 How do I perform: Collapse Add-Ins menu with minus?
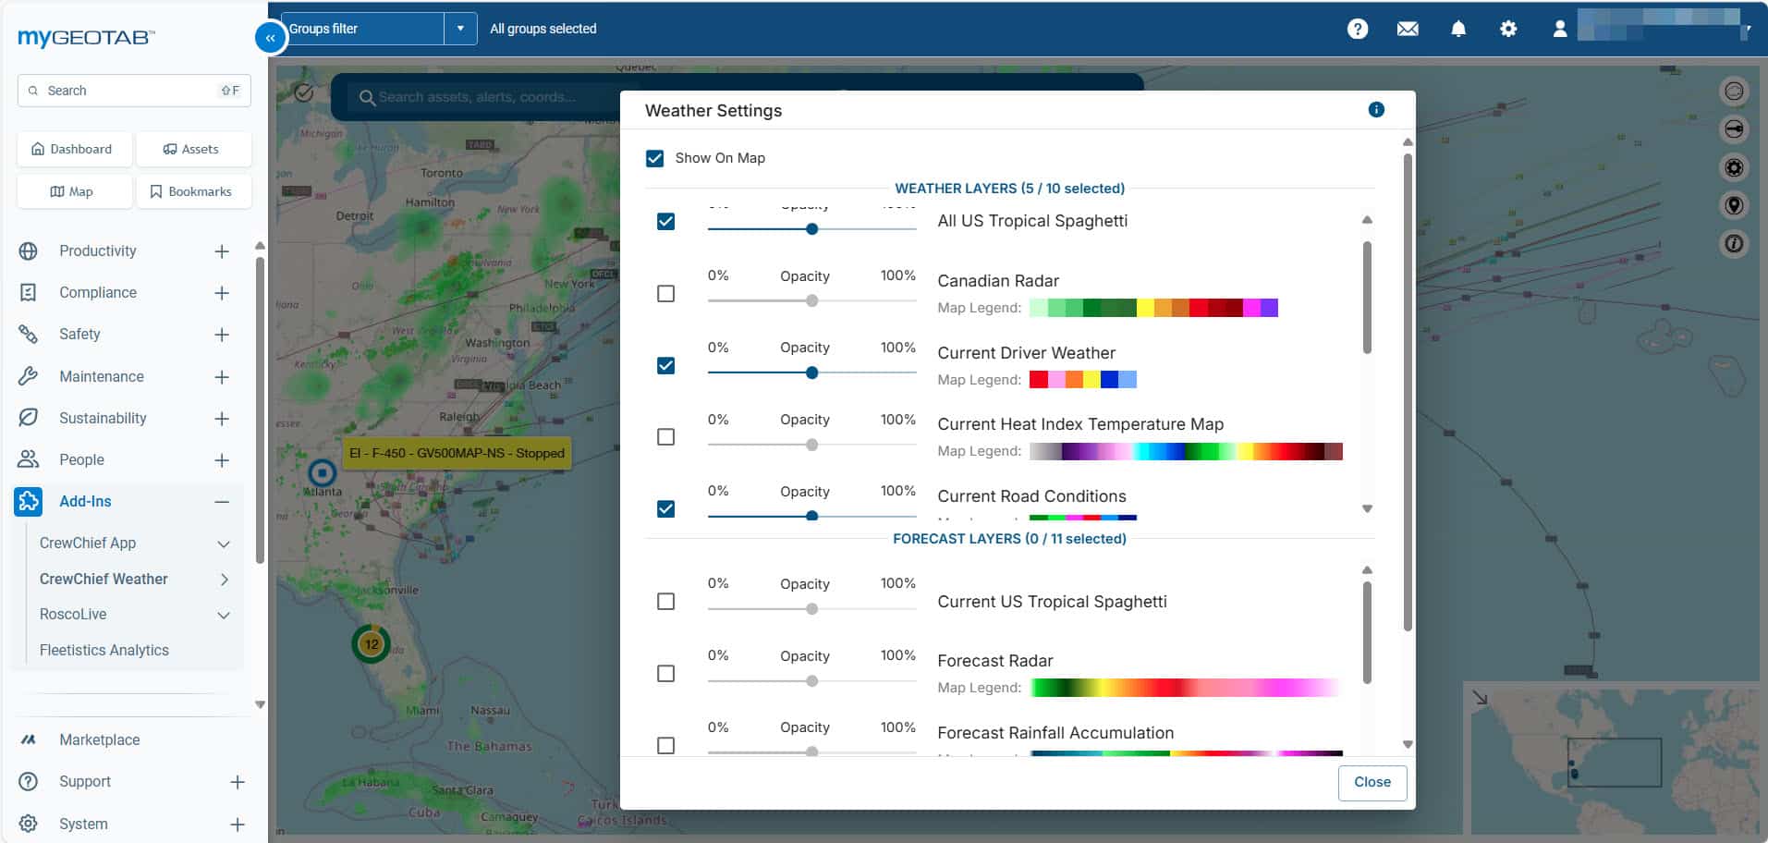222,502
